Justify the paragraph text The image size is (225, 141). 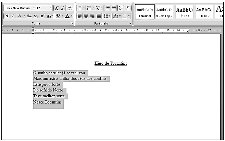[x=99, y=16]
